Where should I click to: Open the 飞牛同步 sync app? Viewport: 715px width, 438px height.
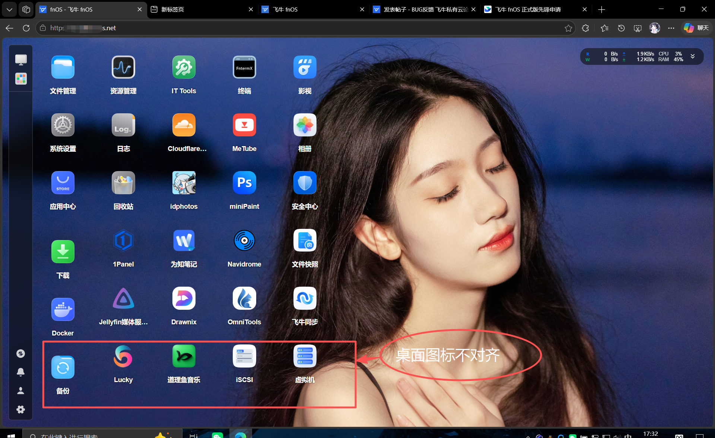305,299
